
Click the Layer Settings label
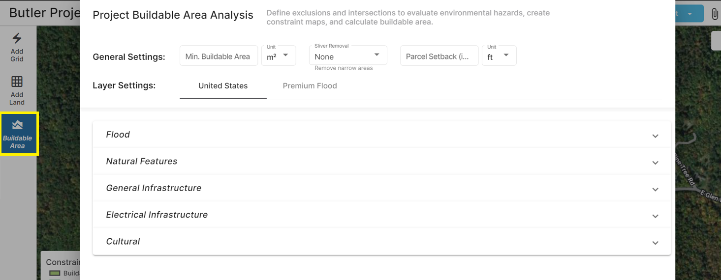[x=124, y=85]
